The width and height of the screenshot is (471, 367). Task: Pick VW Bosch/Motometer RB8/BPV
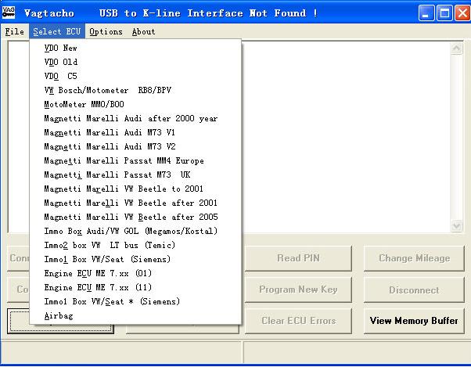click(x=135, y=91)
